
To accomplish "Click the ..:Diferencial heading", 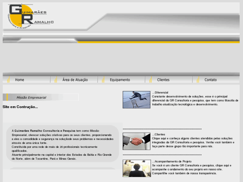I will 160,93.
